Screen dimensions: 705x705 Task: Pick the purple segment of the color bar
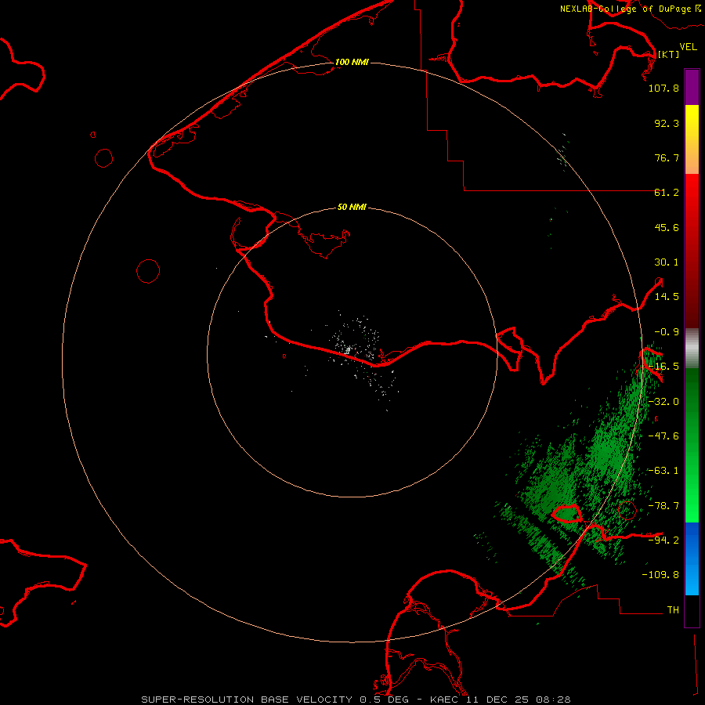pos(692,88)
